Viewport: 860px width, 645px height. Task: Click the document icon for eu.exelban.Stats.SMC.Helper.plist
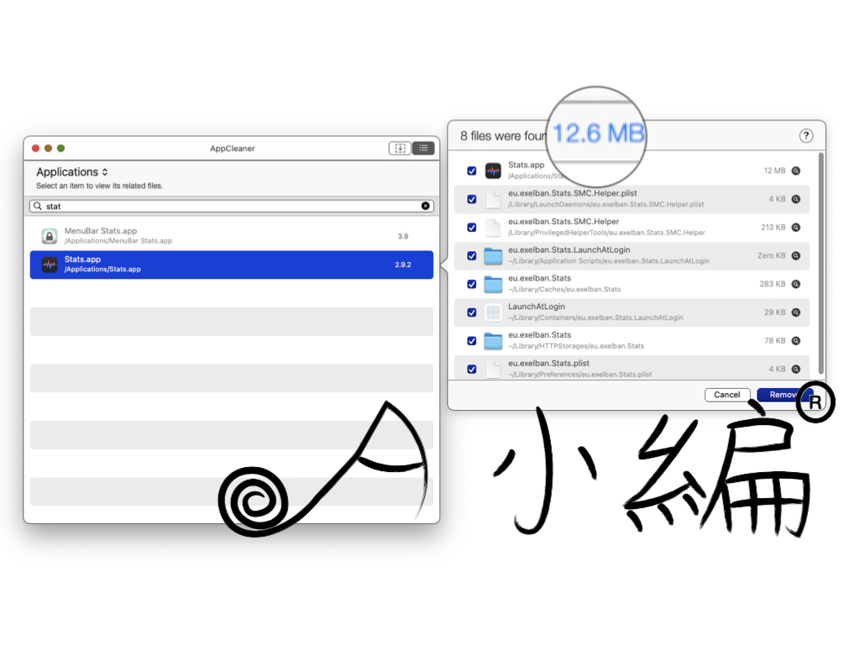[x=493, y=199]
